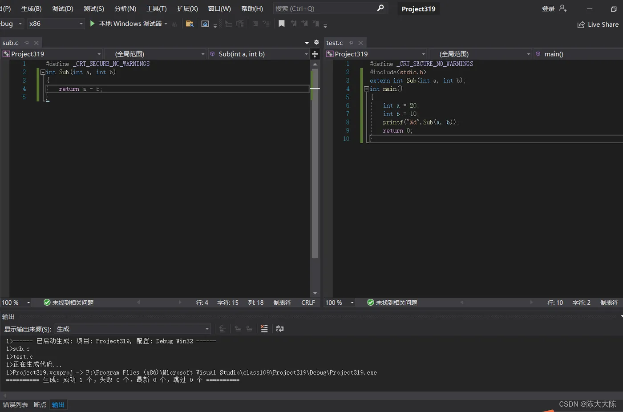
Task: Open the editor settings gear icon
Action: tap(316, 42)
